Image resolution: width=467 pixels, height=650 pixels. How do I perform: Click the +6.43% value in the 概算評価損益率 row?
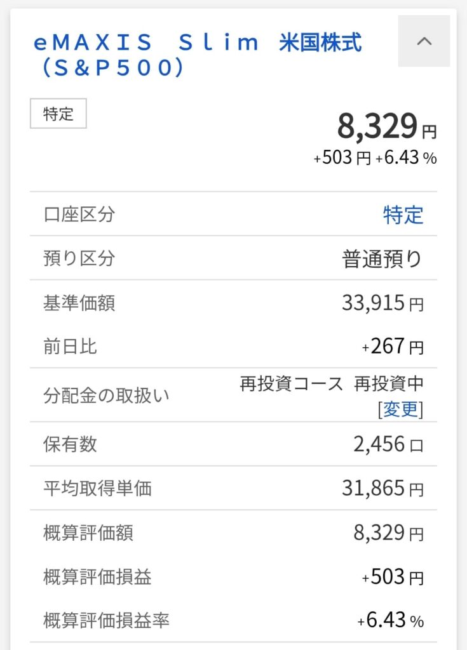[390, 621]
